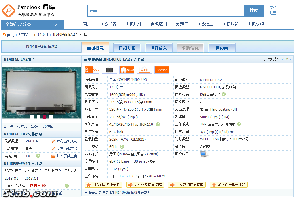This screenshot has height=200, width=294.
Task: Click 加入到站内收藏夹 favorites button
Action: [x=103, y=185]
